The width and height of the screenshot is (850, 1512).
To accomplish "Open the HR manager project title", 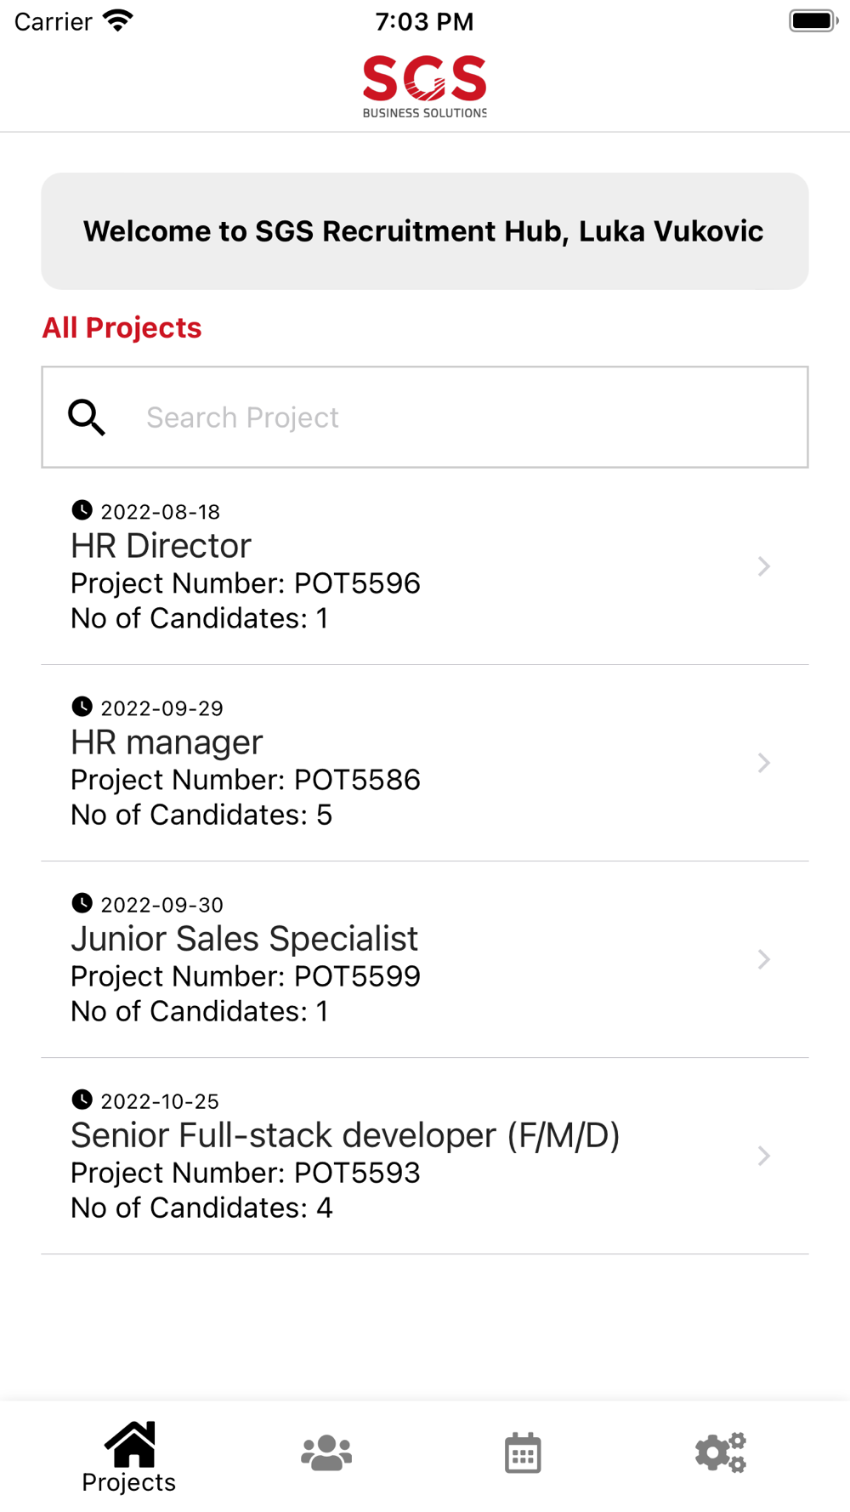I will tap(167, 742).
